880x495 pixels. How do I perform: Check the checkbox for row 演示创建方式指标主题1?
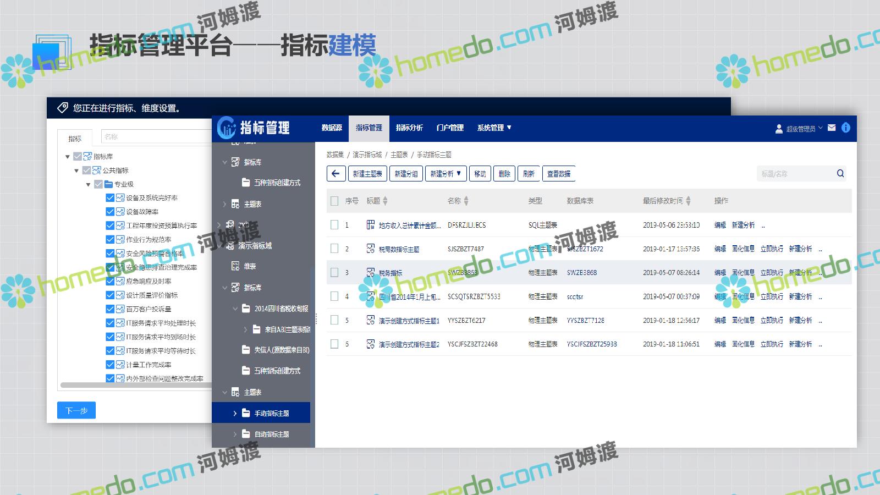click(334, 320)
